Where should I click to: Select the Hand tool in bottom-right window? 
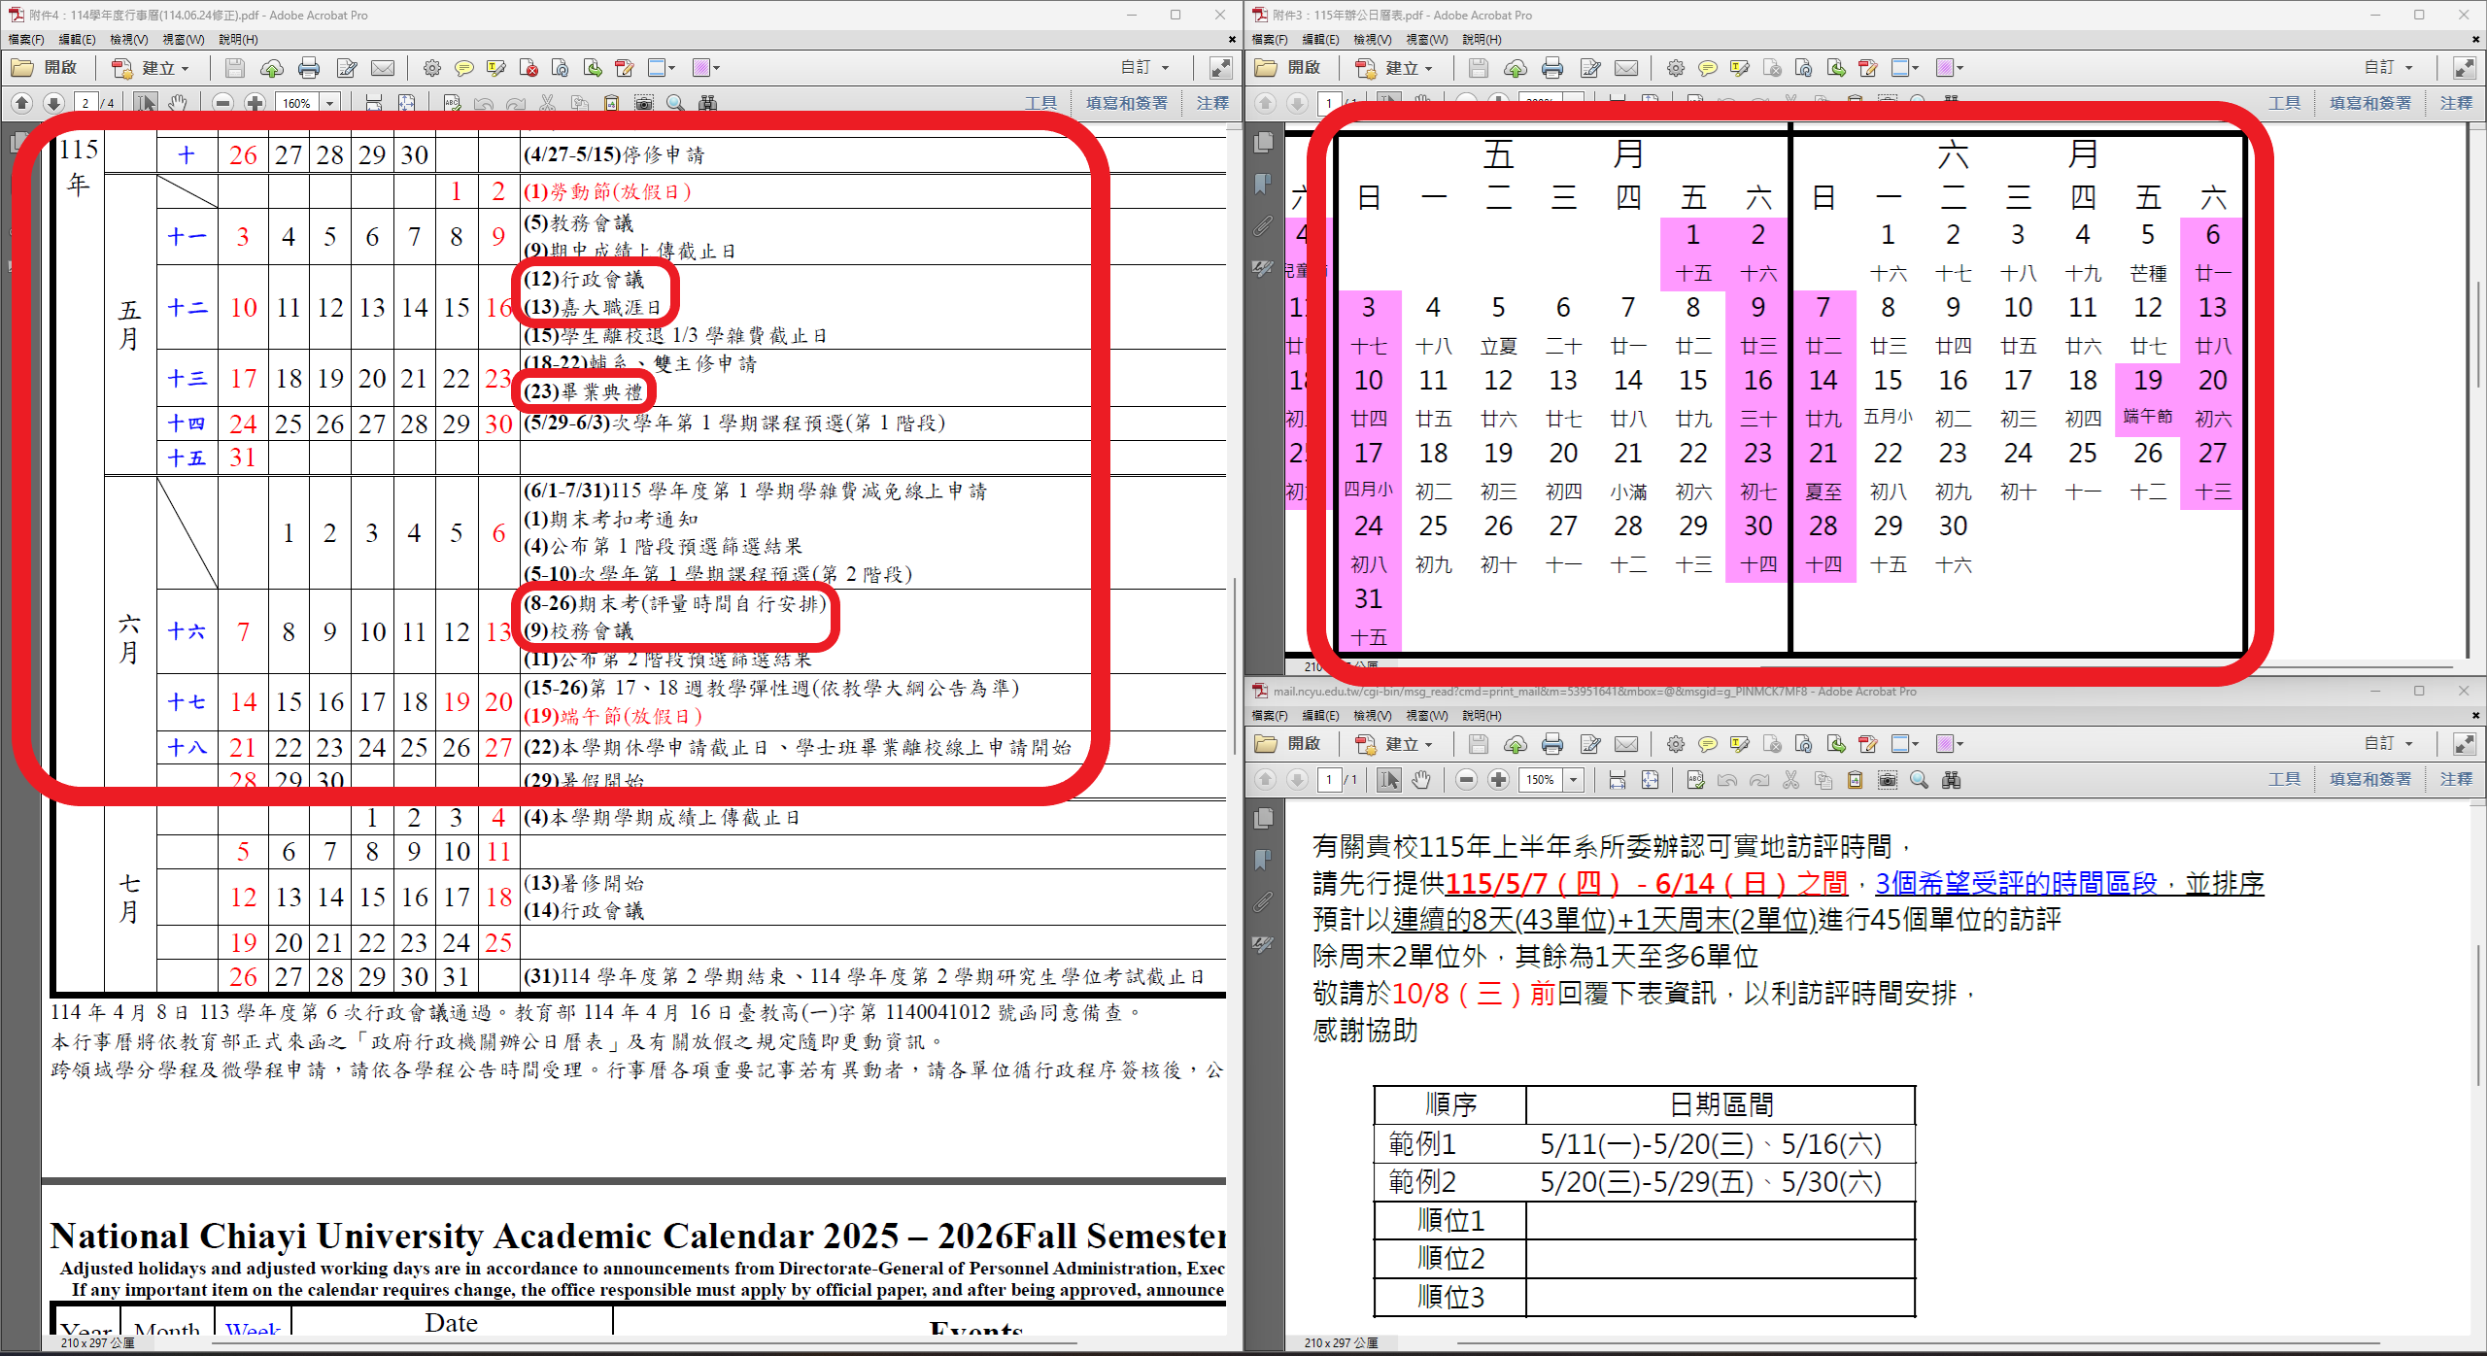tap(1421, 780)
